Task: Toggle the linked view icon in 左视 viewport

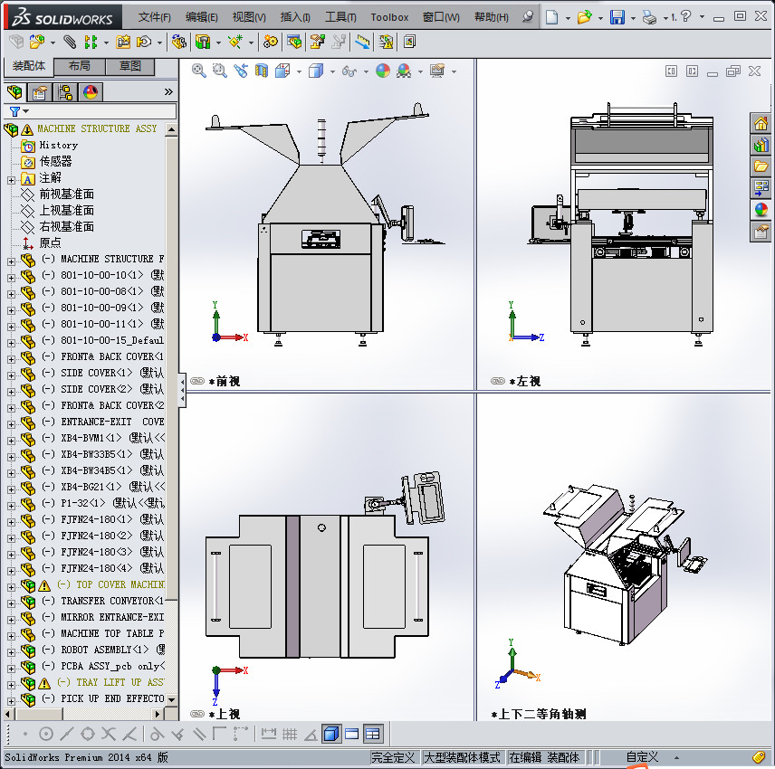Action: [498, 381]
